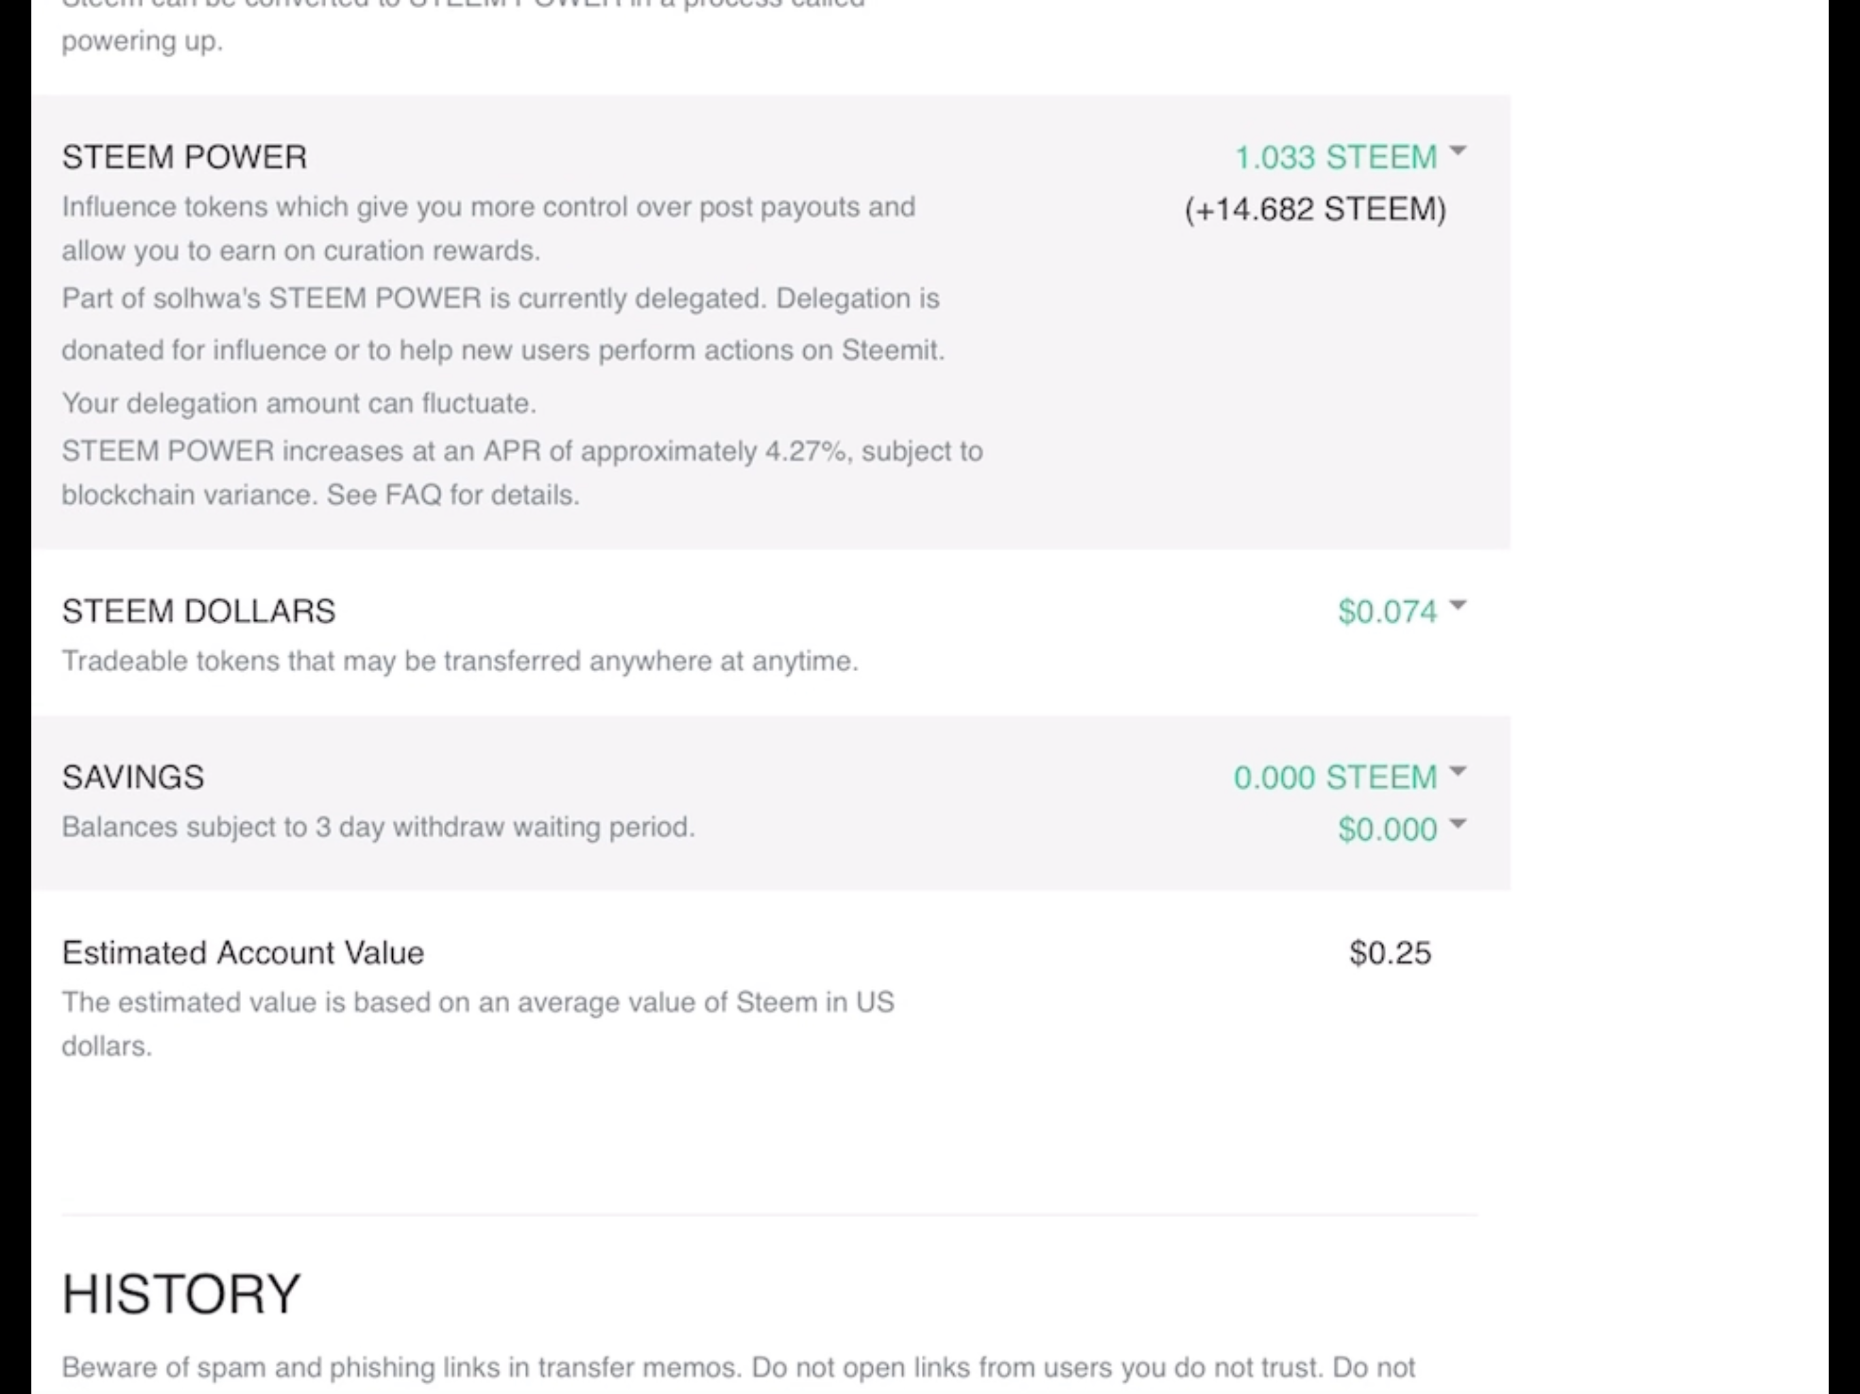The height and width of the screenshot is (1394, 1860).
Task: Open the Steem Dollars dropdown caret
Action: [x=1458, y=605]
